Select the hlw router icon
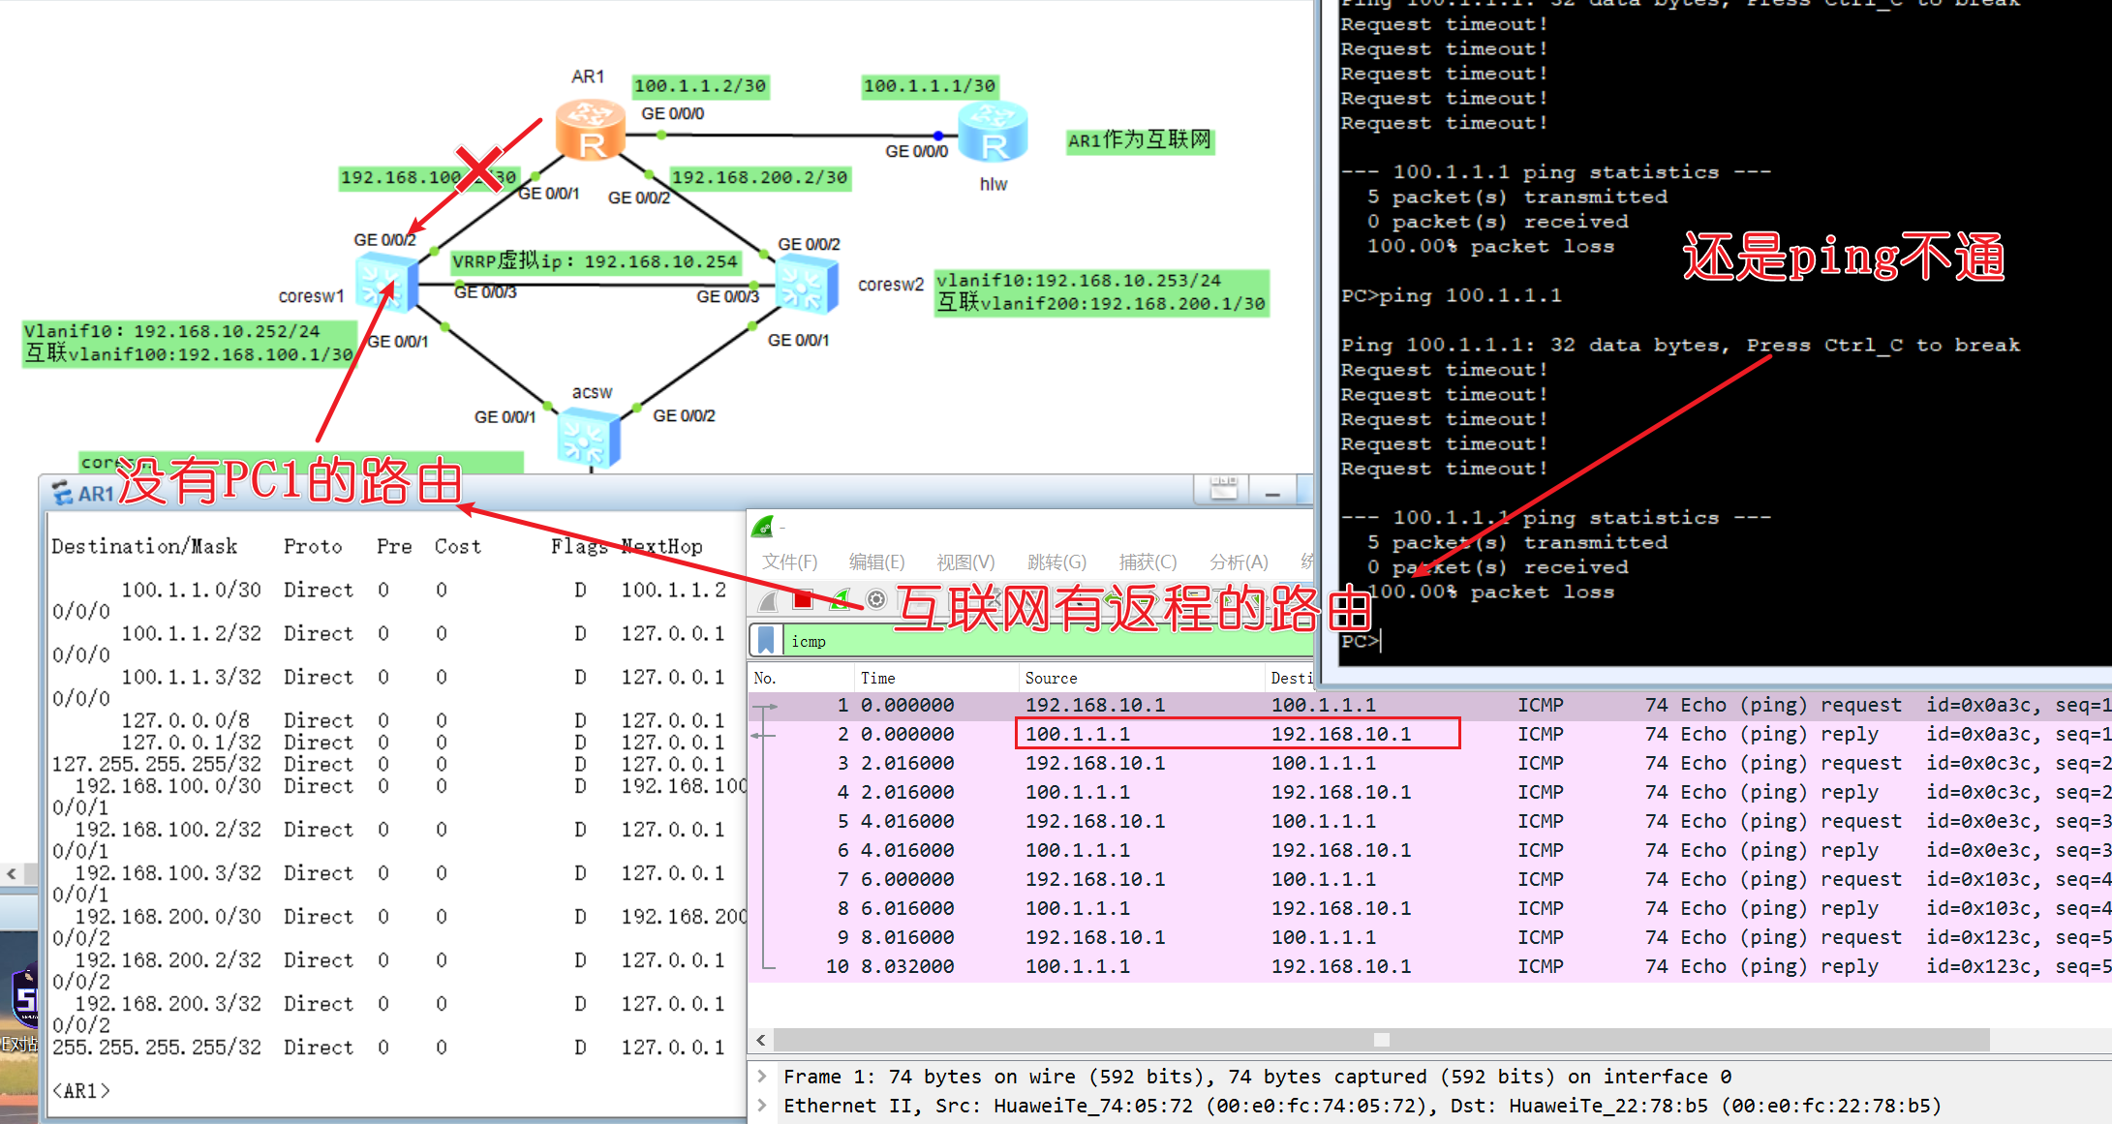2112x1124 pixels. coord(992,135)
